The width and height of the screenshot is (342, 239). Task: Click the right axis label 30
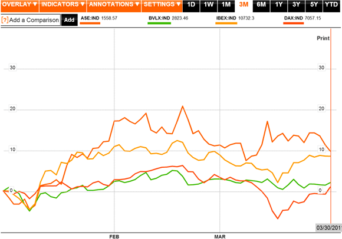pos(321,68)
